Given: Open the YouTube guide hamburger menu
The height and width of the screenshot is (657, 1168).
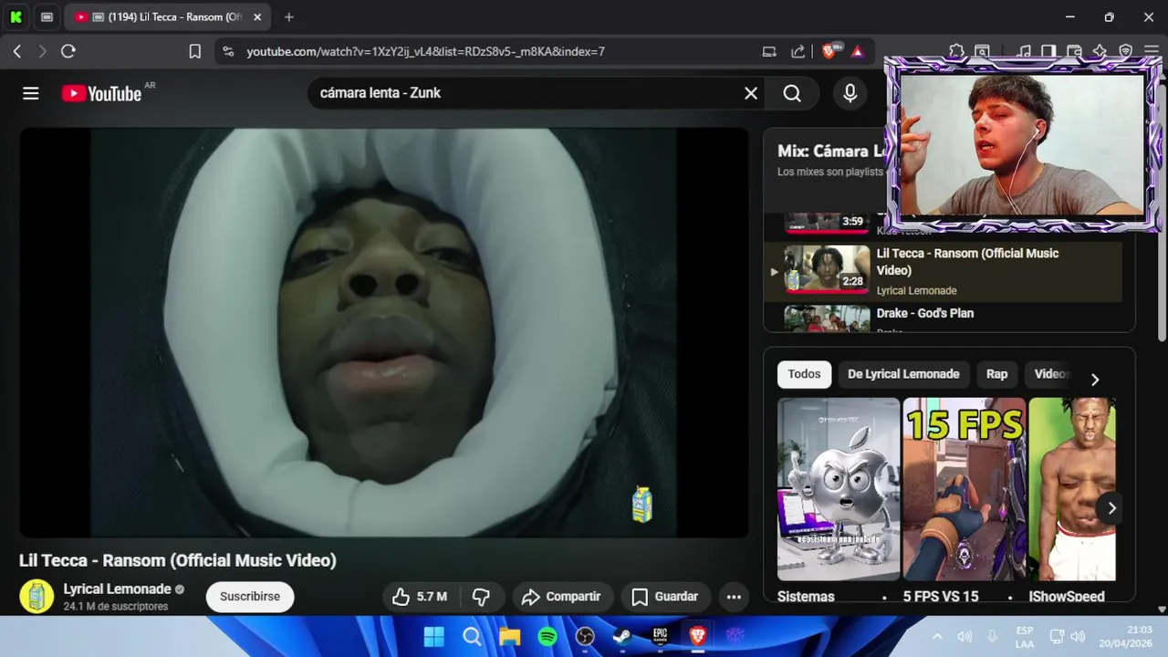Looking at the screenshot, I should (31, 93).
